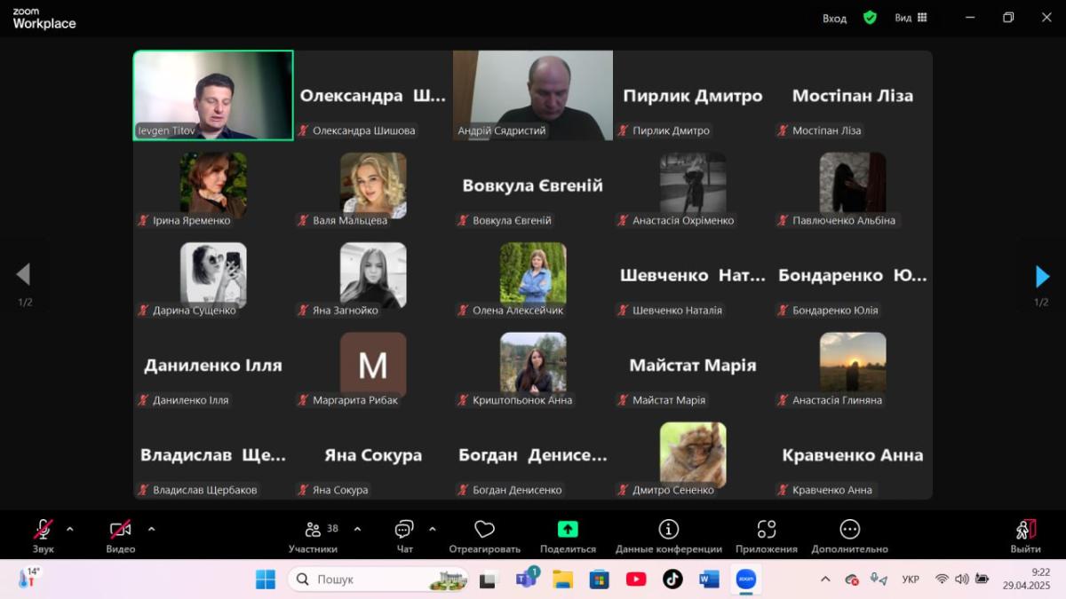This screenshot has width=1066, height=599.
Task: Open the Chat panel
Action: click(404, 530)
